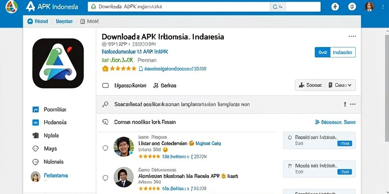Click the round globe icon in the header
This screenshot has width=389, height=194.
click(352, 7)
